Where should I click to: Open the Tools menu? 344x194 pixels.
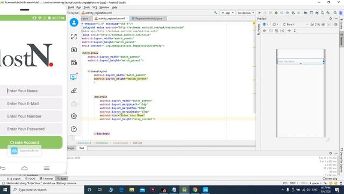pos(87,7)
